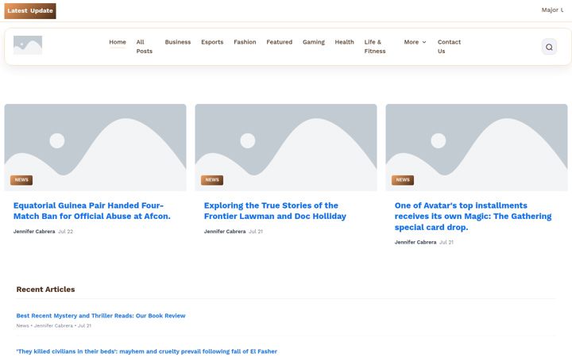Go to All Posts page

click(144, 47)
